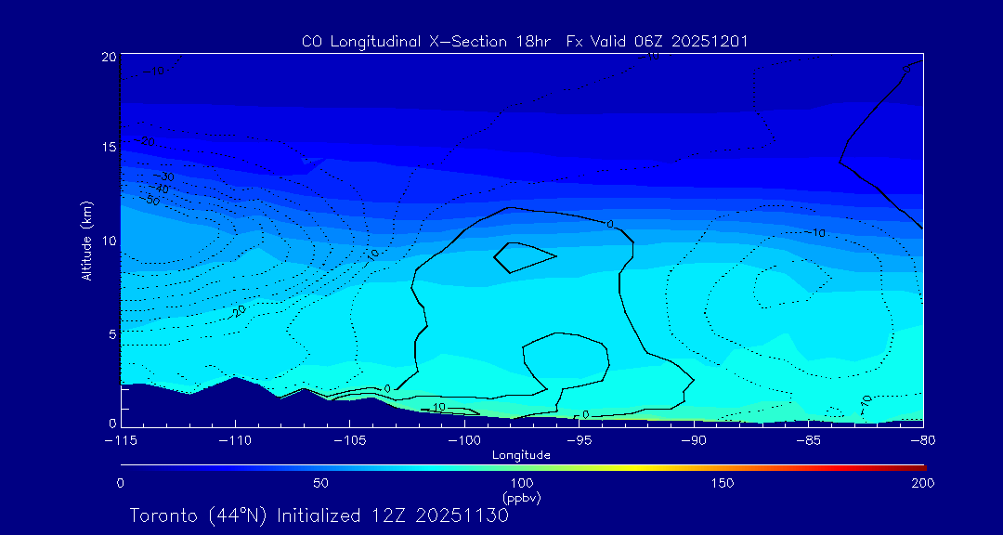
Task: Click the '(ppbv)' units label
Action: [x=521, y=497]
